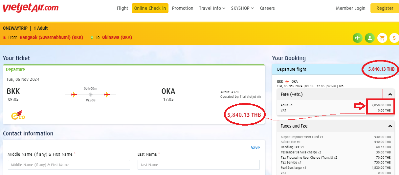Click Passenger service charge x2 row
This screenshot has width=399, height=175.
point(336,152)
